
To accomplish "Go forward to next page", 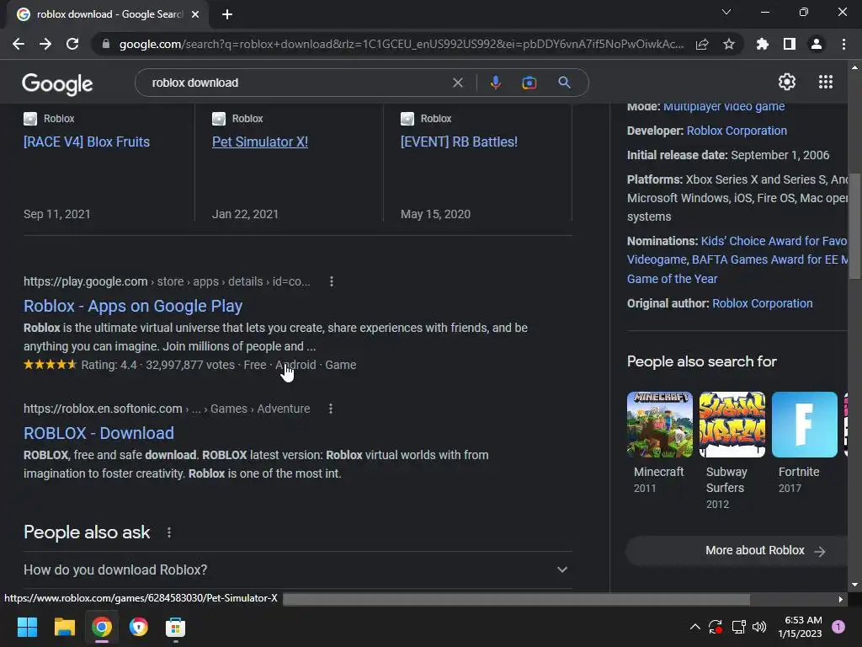I will (x=45, y=44).
